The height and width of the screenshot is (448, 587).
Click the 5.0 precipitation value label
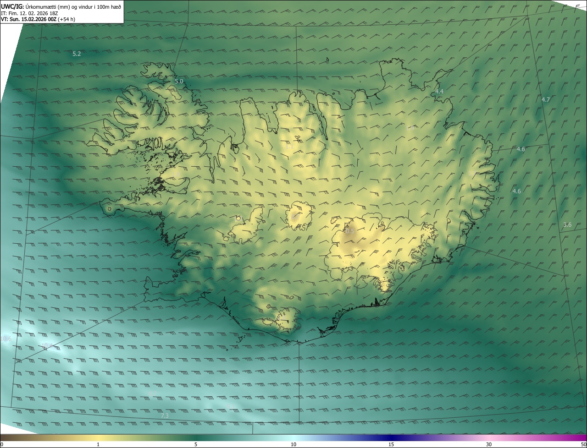[179, 82]
